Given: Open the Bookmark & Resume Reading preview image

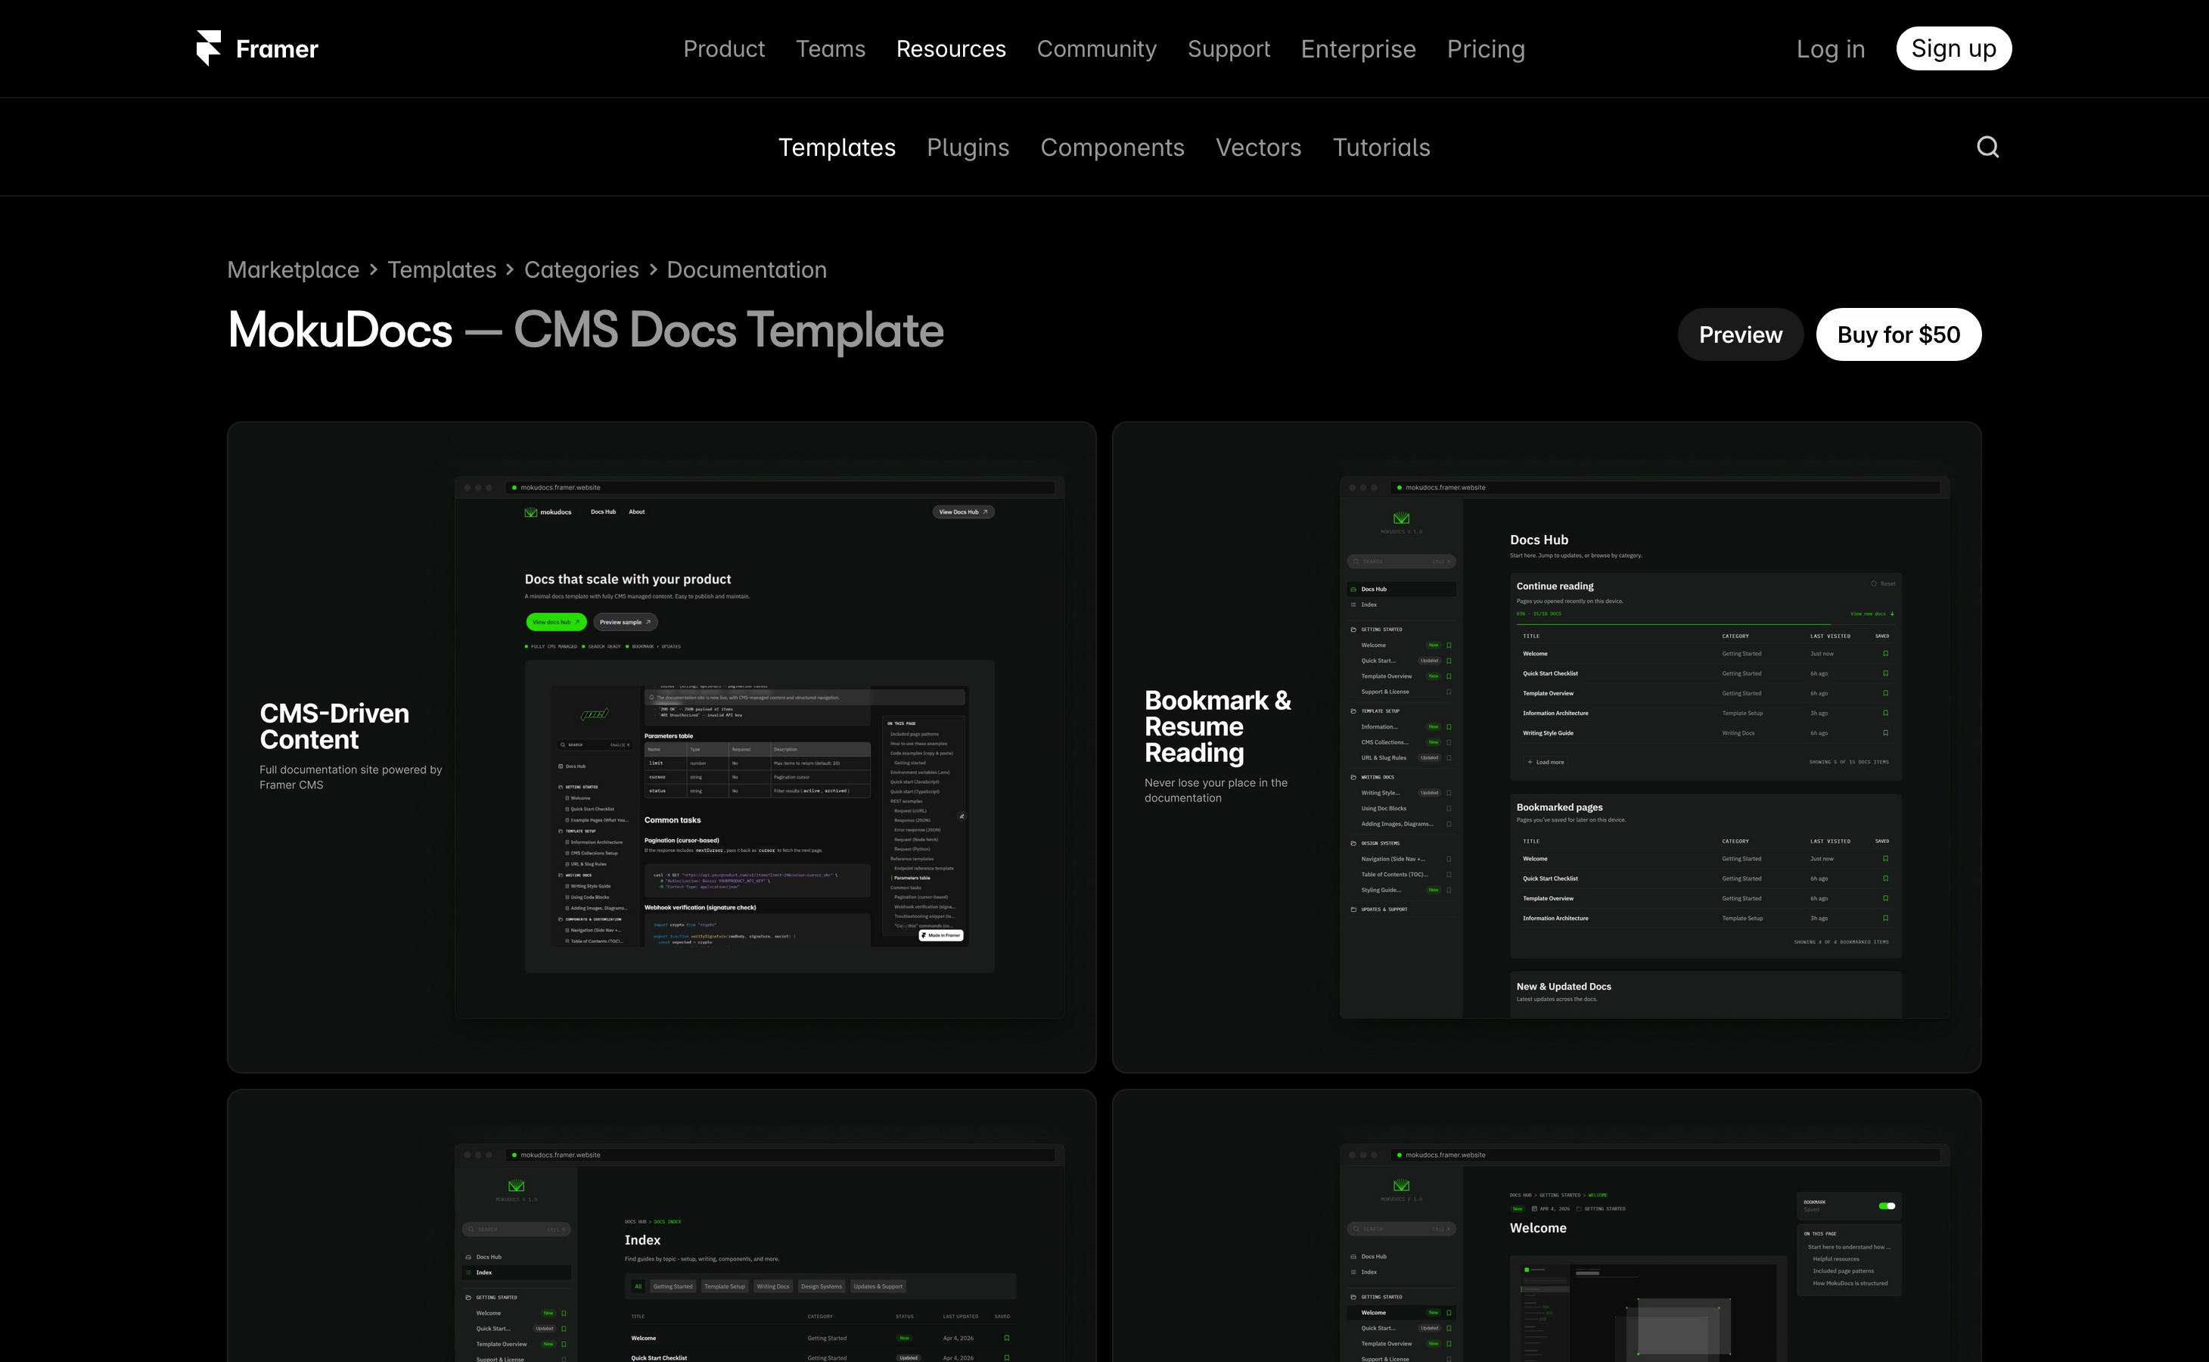Looking at the screenshot, I should 1546,747.
